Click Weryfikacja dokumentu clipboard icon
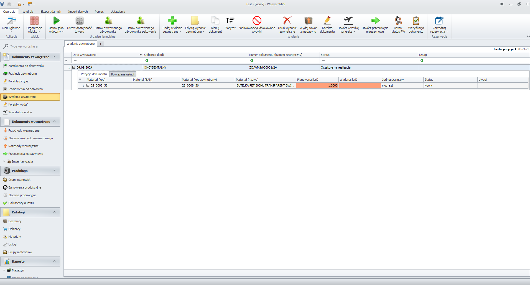The width and height of the screenshot is (530, 285). tap(416, 21)
